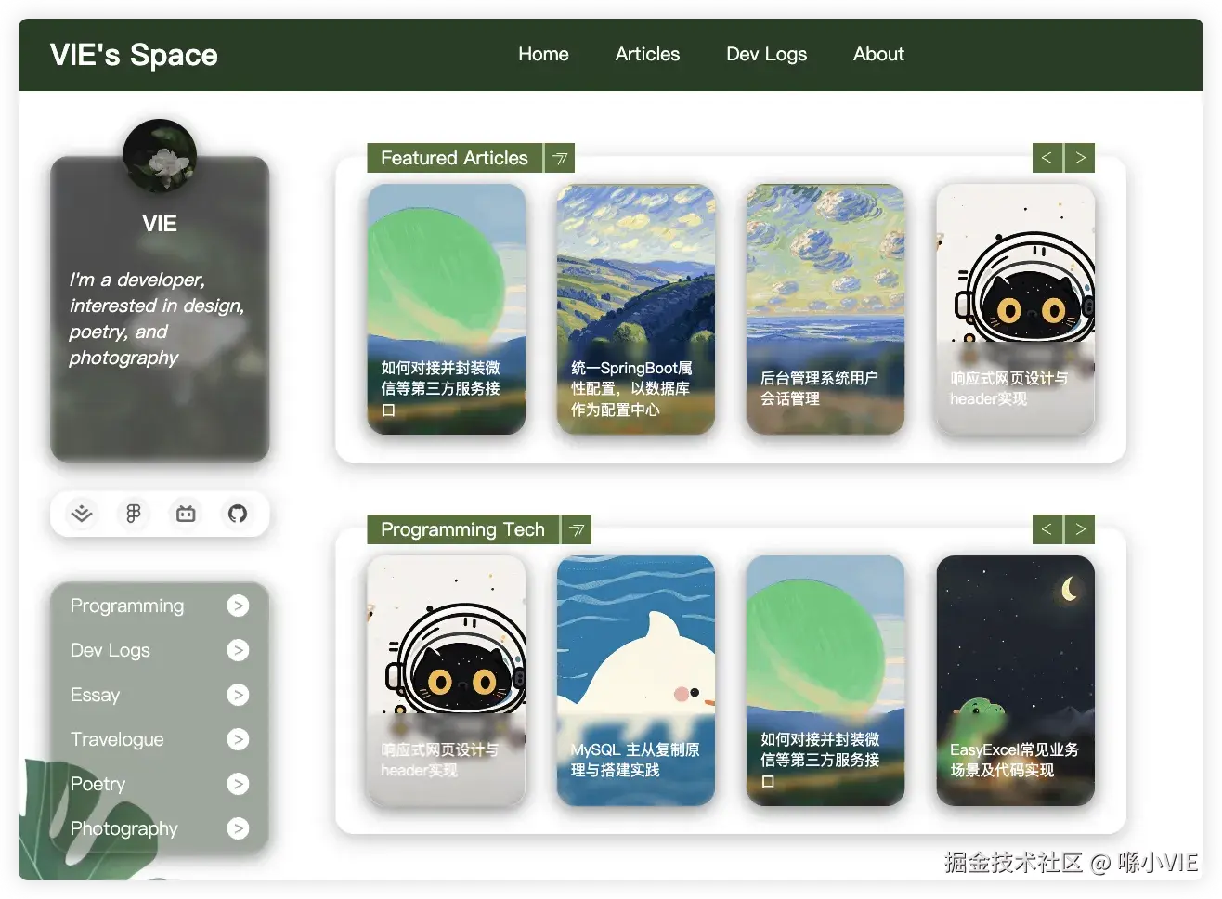Image resolution: width=1222 pixels, height=899 pixels.
Task: Expand the Programming category arrow
Action: pos(239,606)
